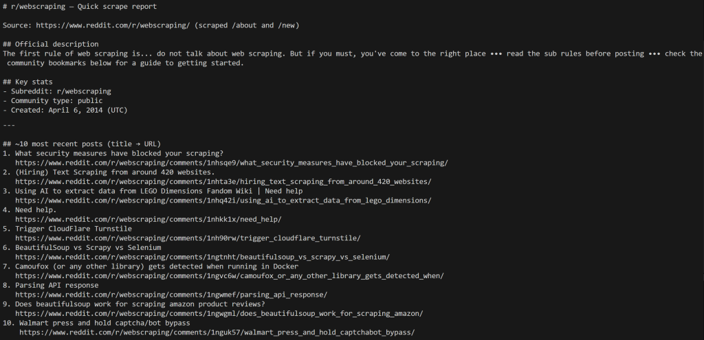Open the 'what_security_measures_have_blocked_your_scraping' link
Screen dimensions: 704x340
[x=232, y=163]
